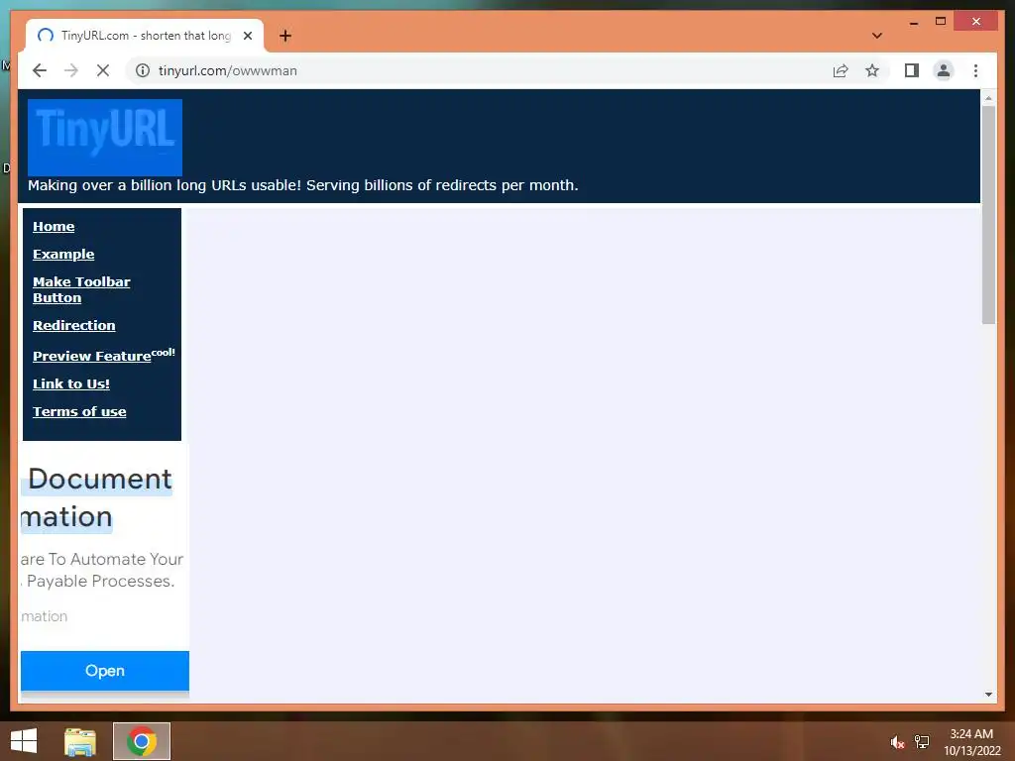Click the Document ad headline
Viewport: 1015px width, 761px height.
click(100, 480)
